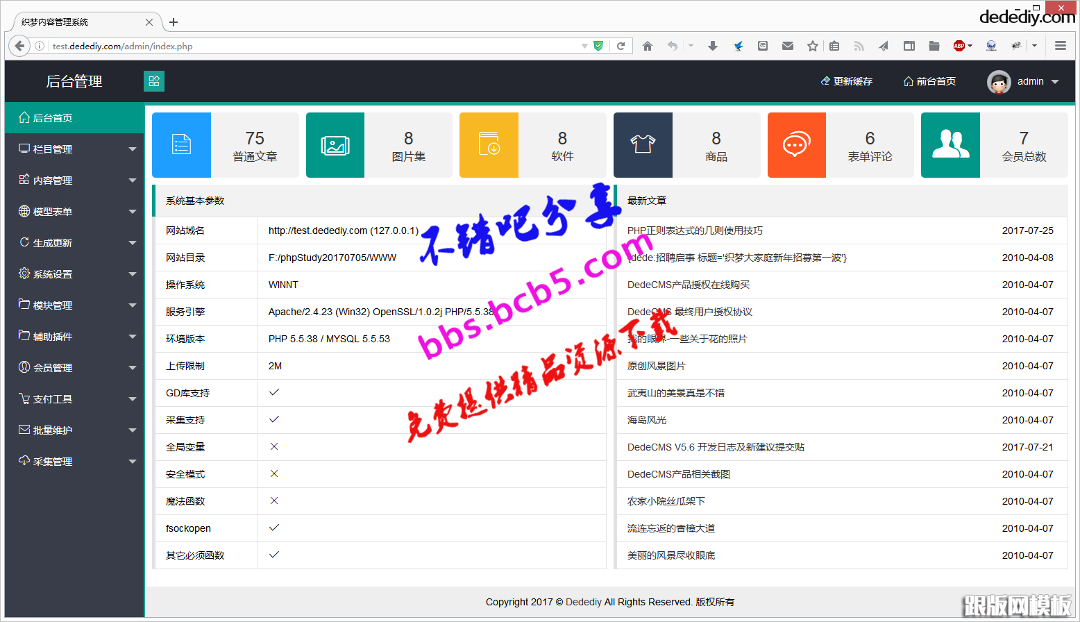Open article PHP正则表达式的几则使用技巧
Screen dimensions: 1080x622
(695, 230)
